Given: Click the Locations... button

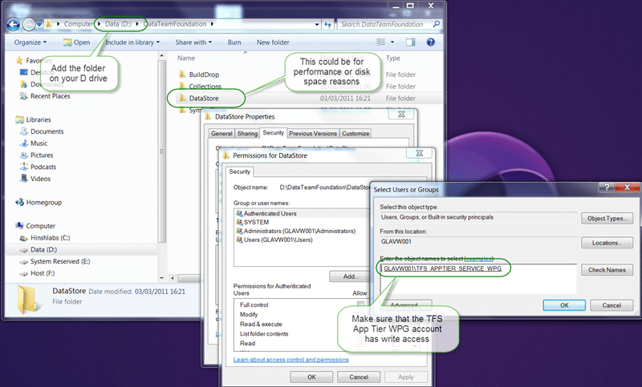Looking at the screenshot, I should 607,243.
